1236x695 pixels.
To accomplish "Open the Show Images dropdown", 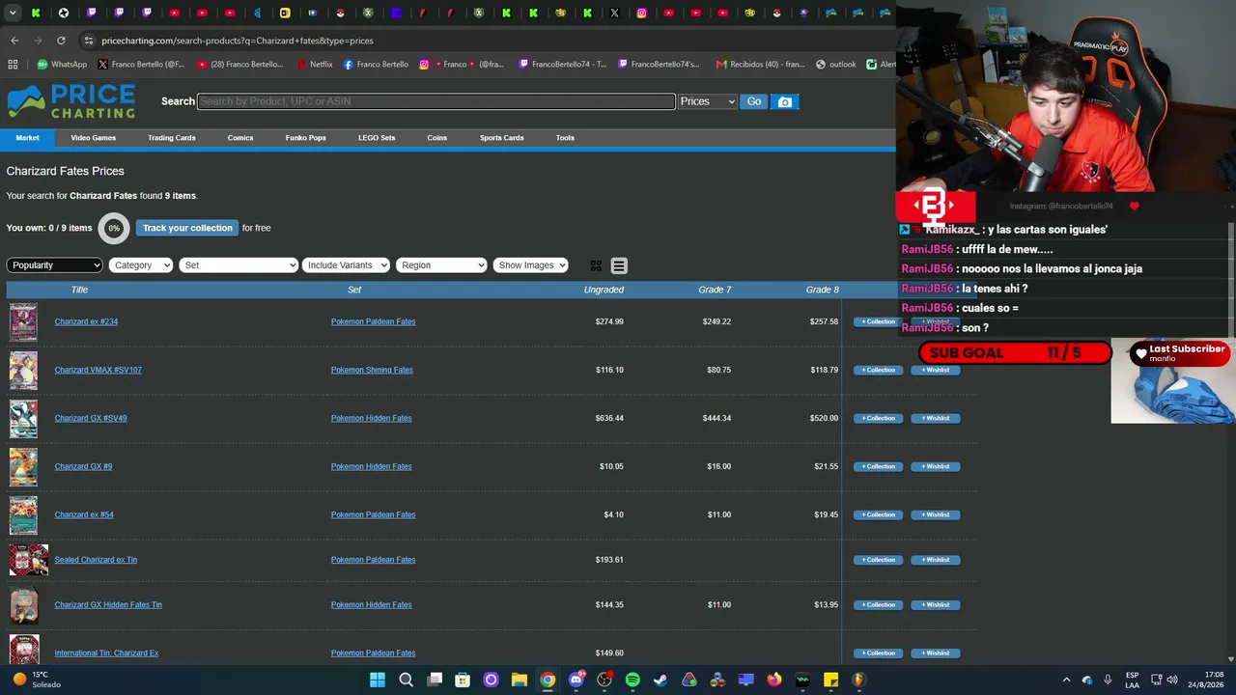I will tap(531, 265).
